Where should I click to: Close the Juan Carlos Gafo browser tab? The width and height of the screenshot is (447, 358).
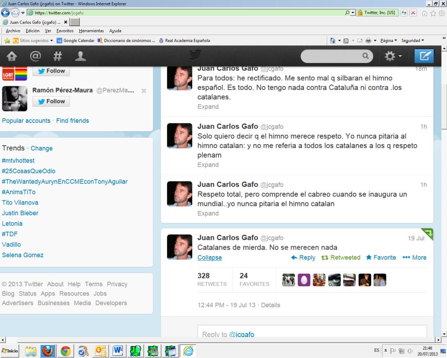point(66,22)
